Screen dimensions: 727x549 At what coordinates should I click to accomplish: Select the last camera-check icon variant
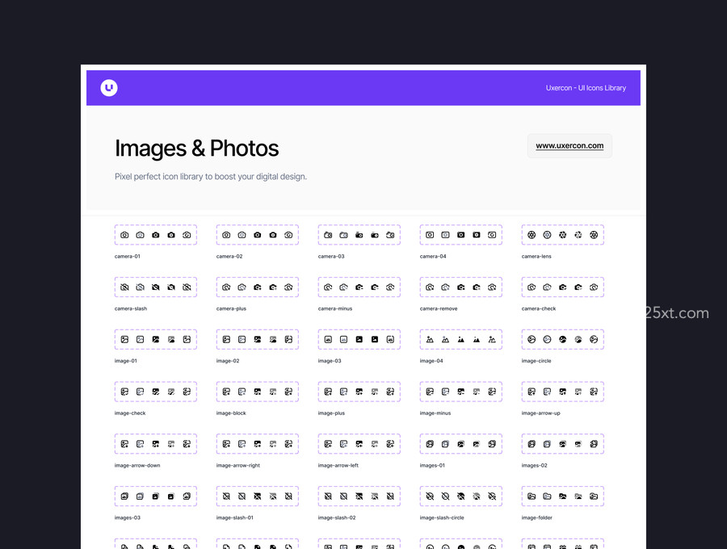[594, 287]
